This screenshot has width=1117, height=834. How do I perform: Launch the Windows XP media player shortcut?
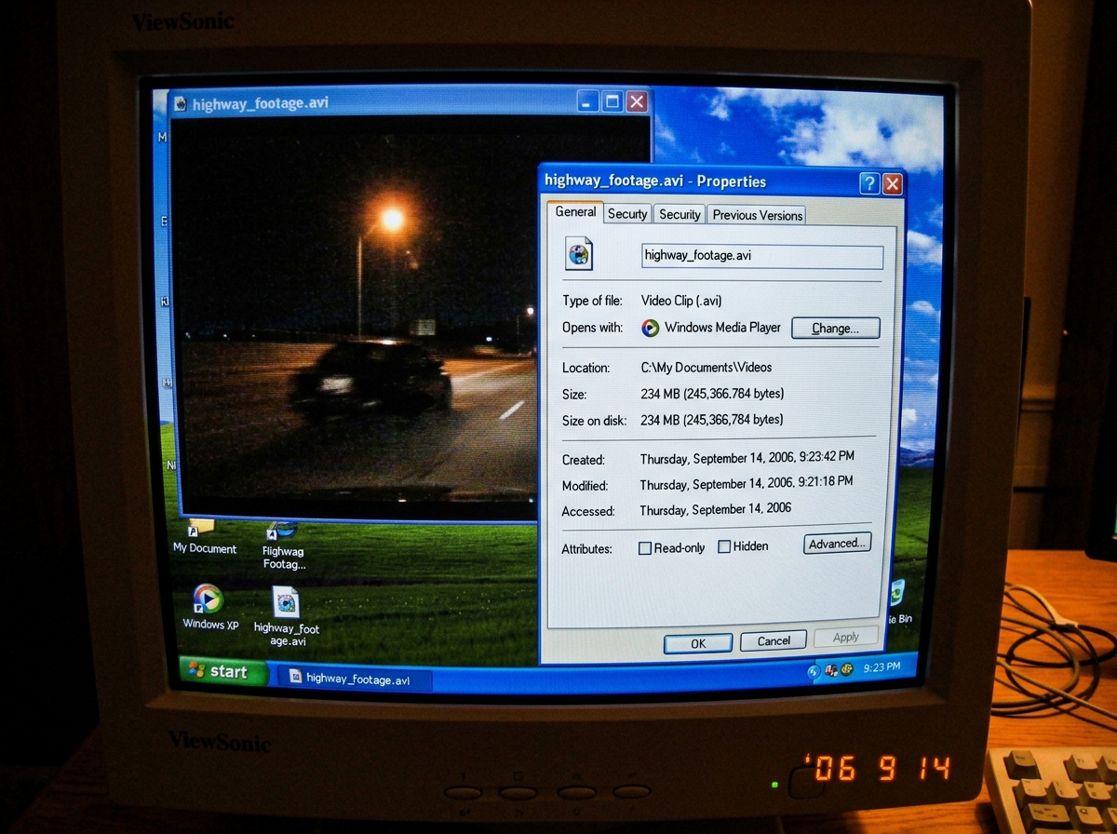coord(209,607)
